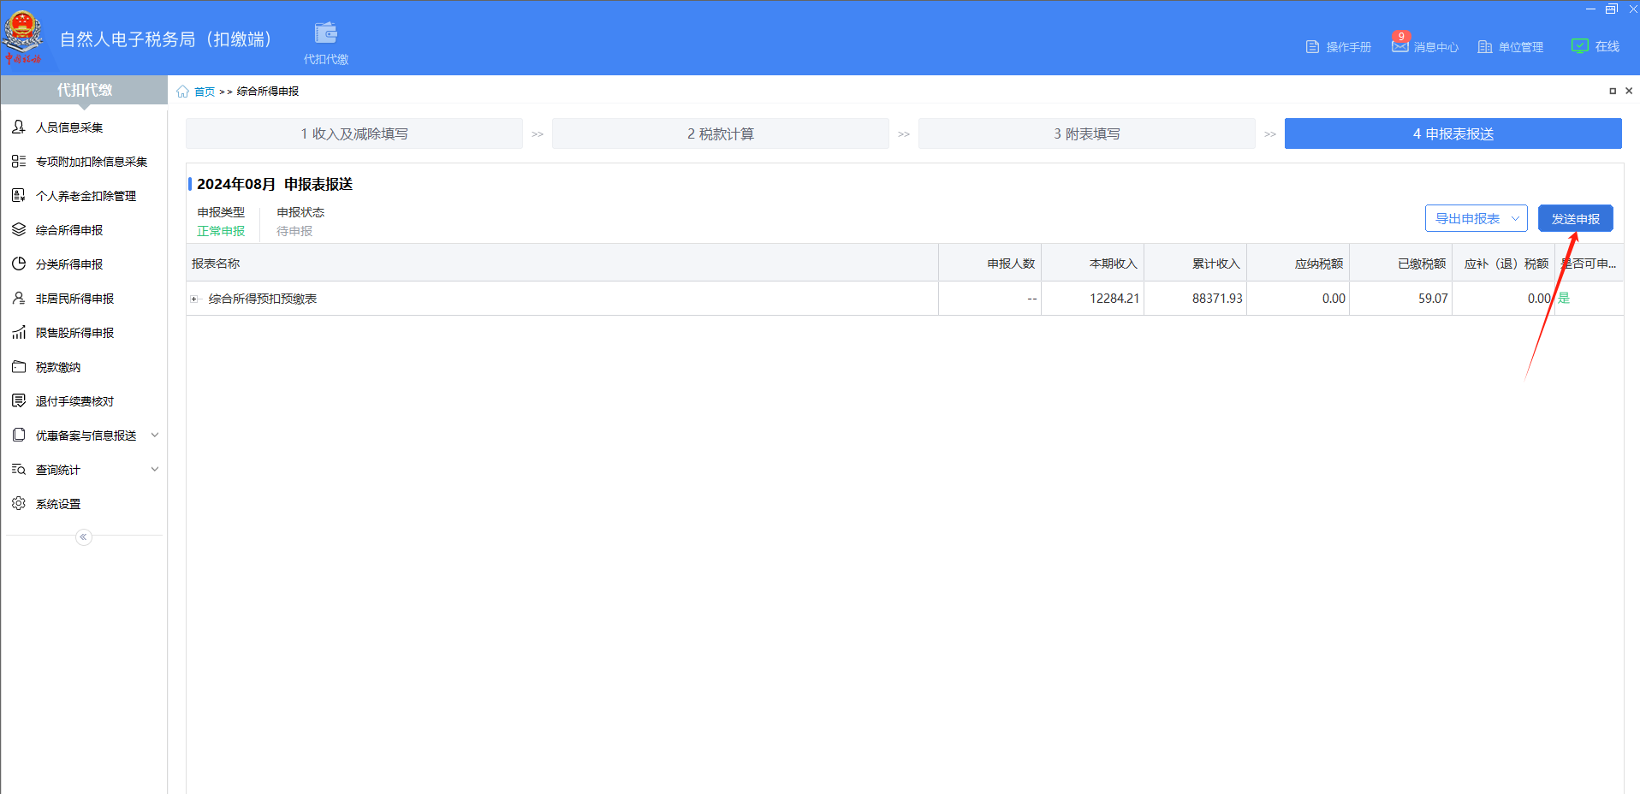Go to step 3 附表填写
This screenshot has width=1640, height=794.
click(x=1087, y=133)
